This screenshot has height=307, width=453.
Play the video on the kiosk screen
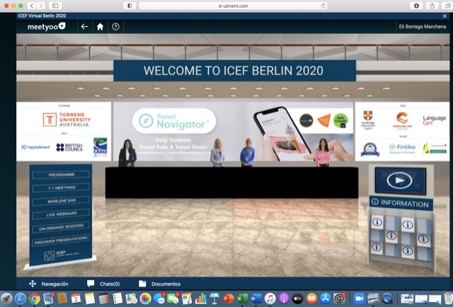point(400,180)
